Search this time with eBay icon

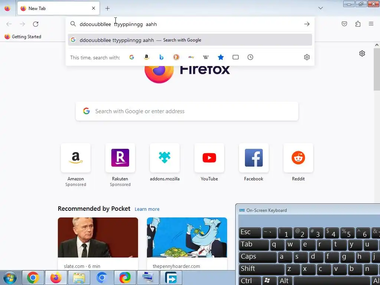point(191,57)
